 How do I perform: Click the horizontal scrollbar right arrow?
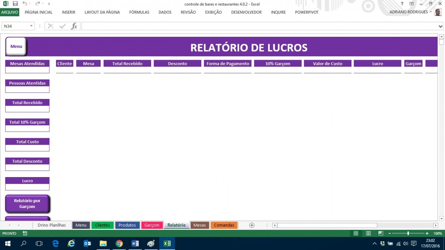click(436, 225)
